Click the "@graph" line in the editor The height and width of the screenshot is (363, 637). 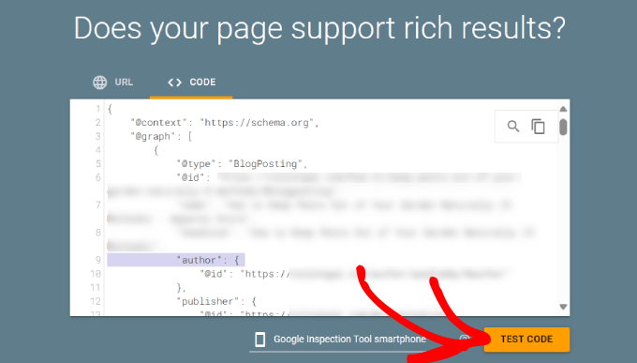161,136
